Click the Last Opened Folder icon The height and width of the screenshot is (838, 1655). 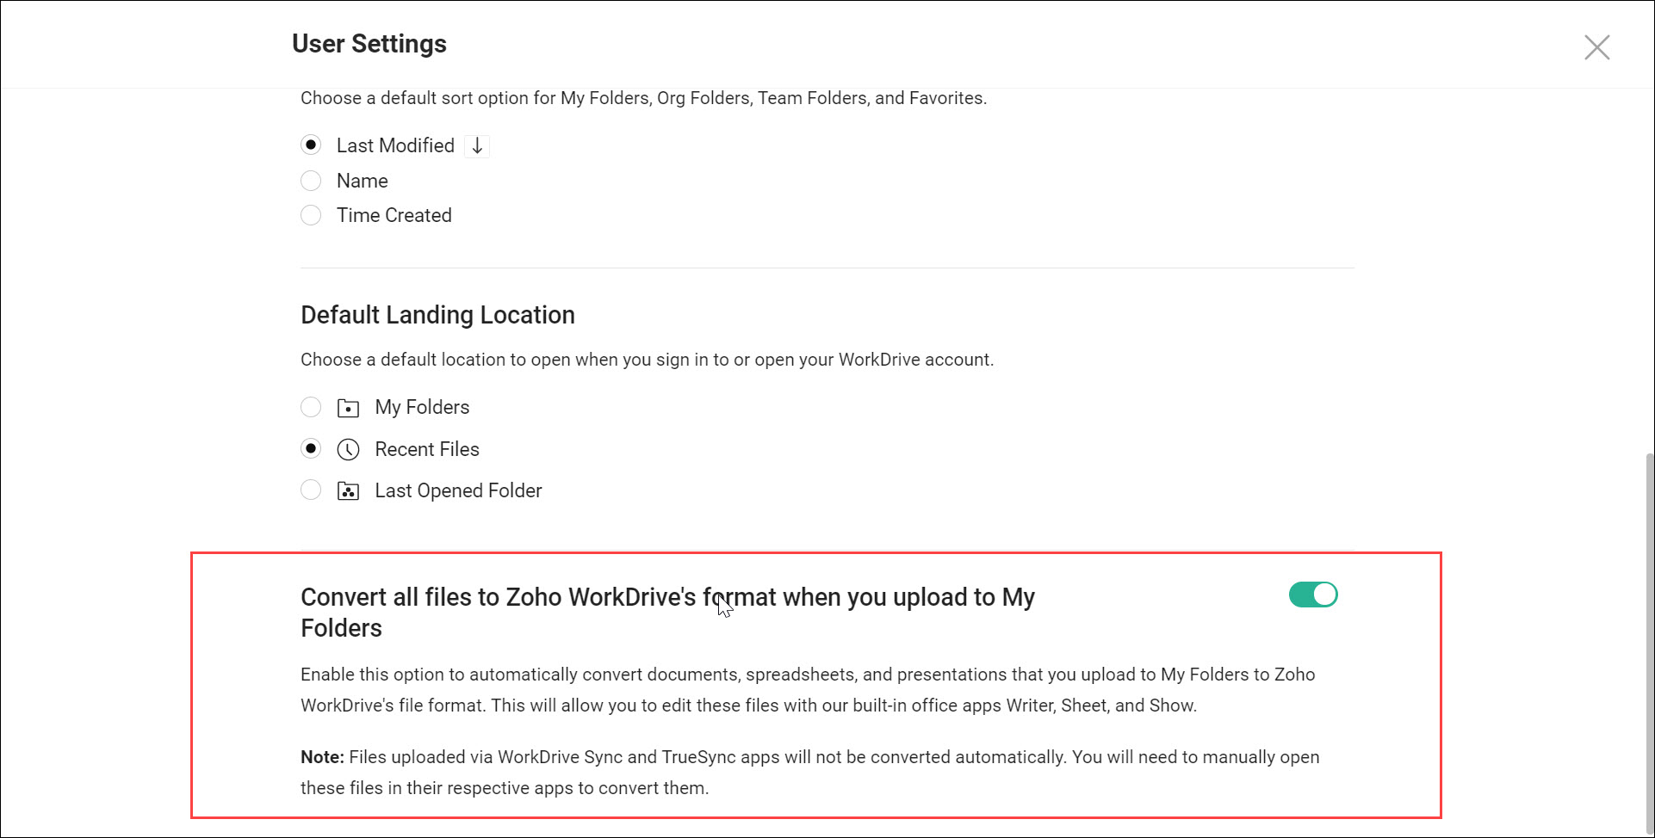tap(348, 490)
